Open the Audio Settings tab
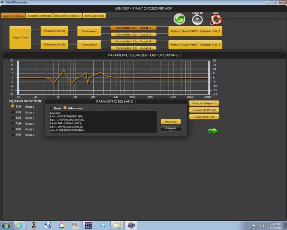Screen dimensions: 287x230 [x=14, y=16]
